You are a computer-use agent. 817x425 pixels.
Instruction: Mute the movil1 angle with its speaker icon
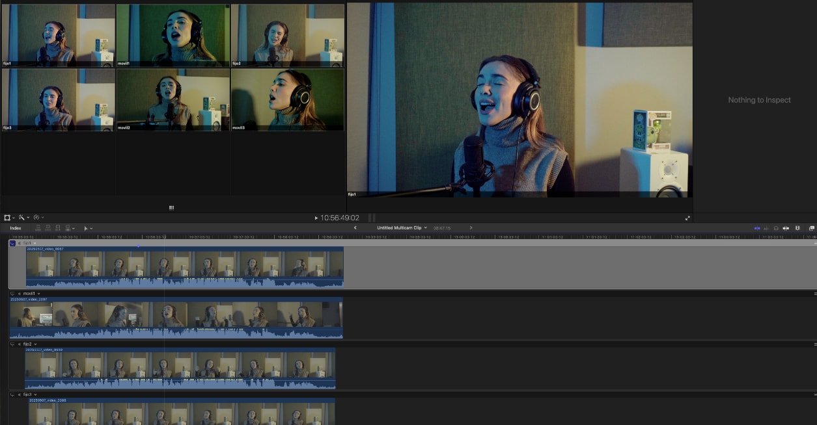tap(20, 294)
